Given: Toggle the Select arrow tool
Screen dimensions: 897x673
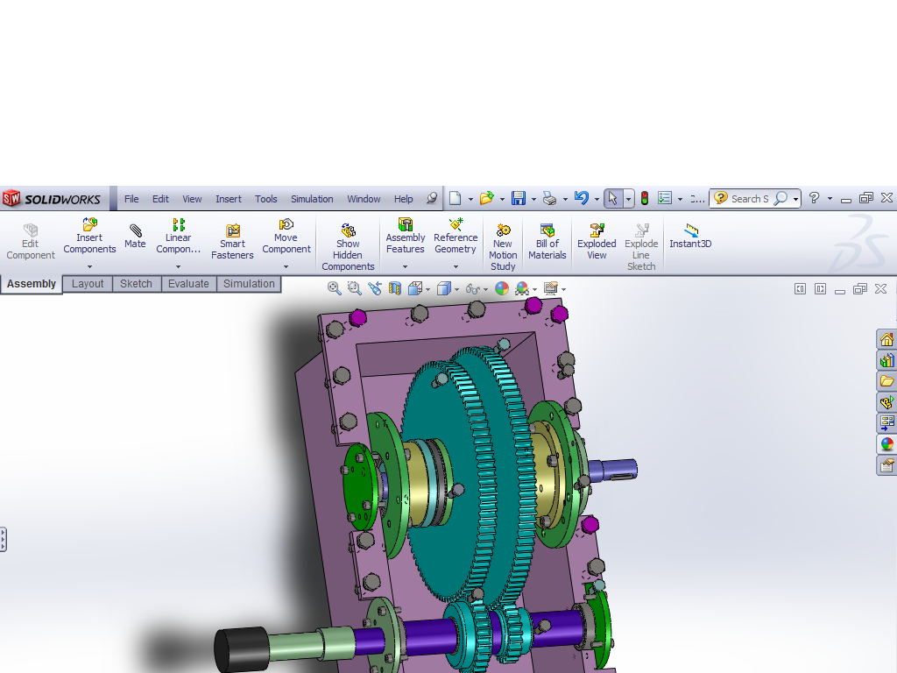Looking at the screenshot, I should (612, 198).
